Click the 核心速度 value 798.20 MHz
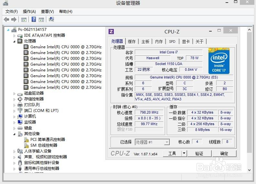 (149, 113)
